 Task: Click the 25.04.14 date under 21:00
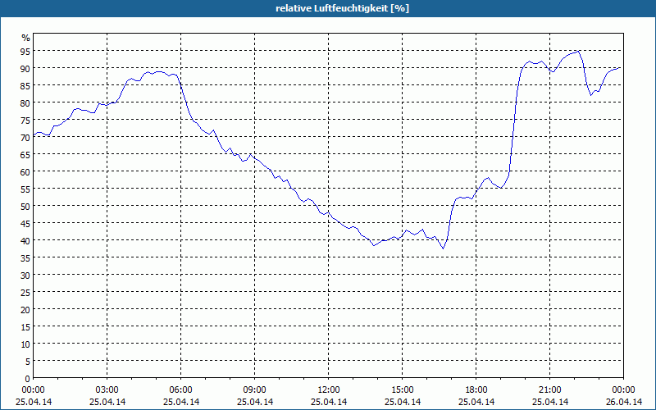550,402
